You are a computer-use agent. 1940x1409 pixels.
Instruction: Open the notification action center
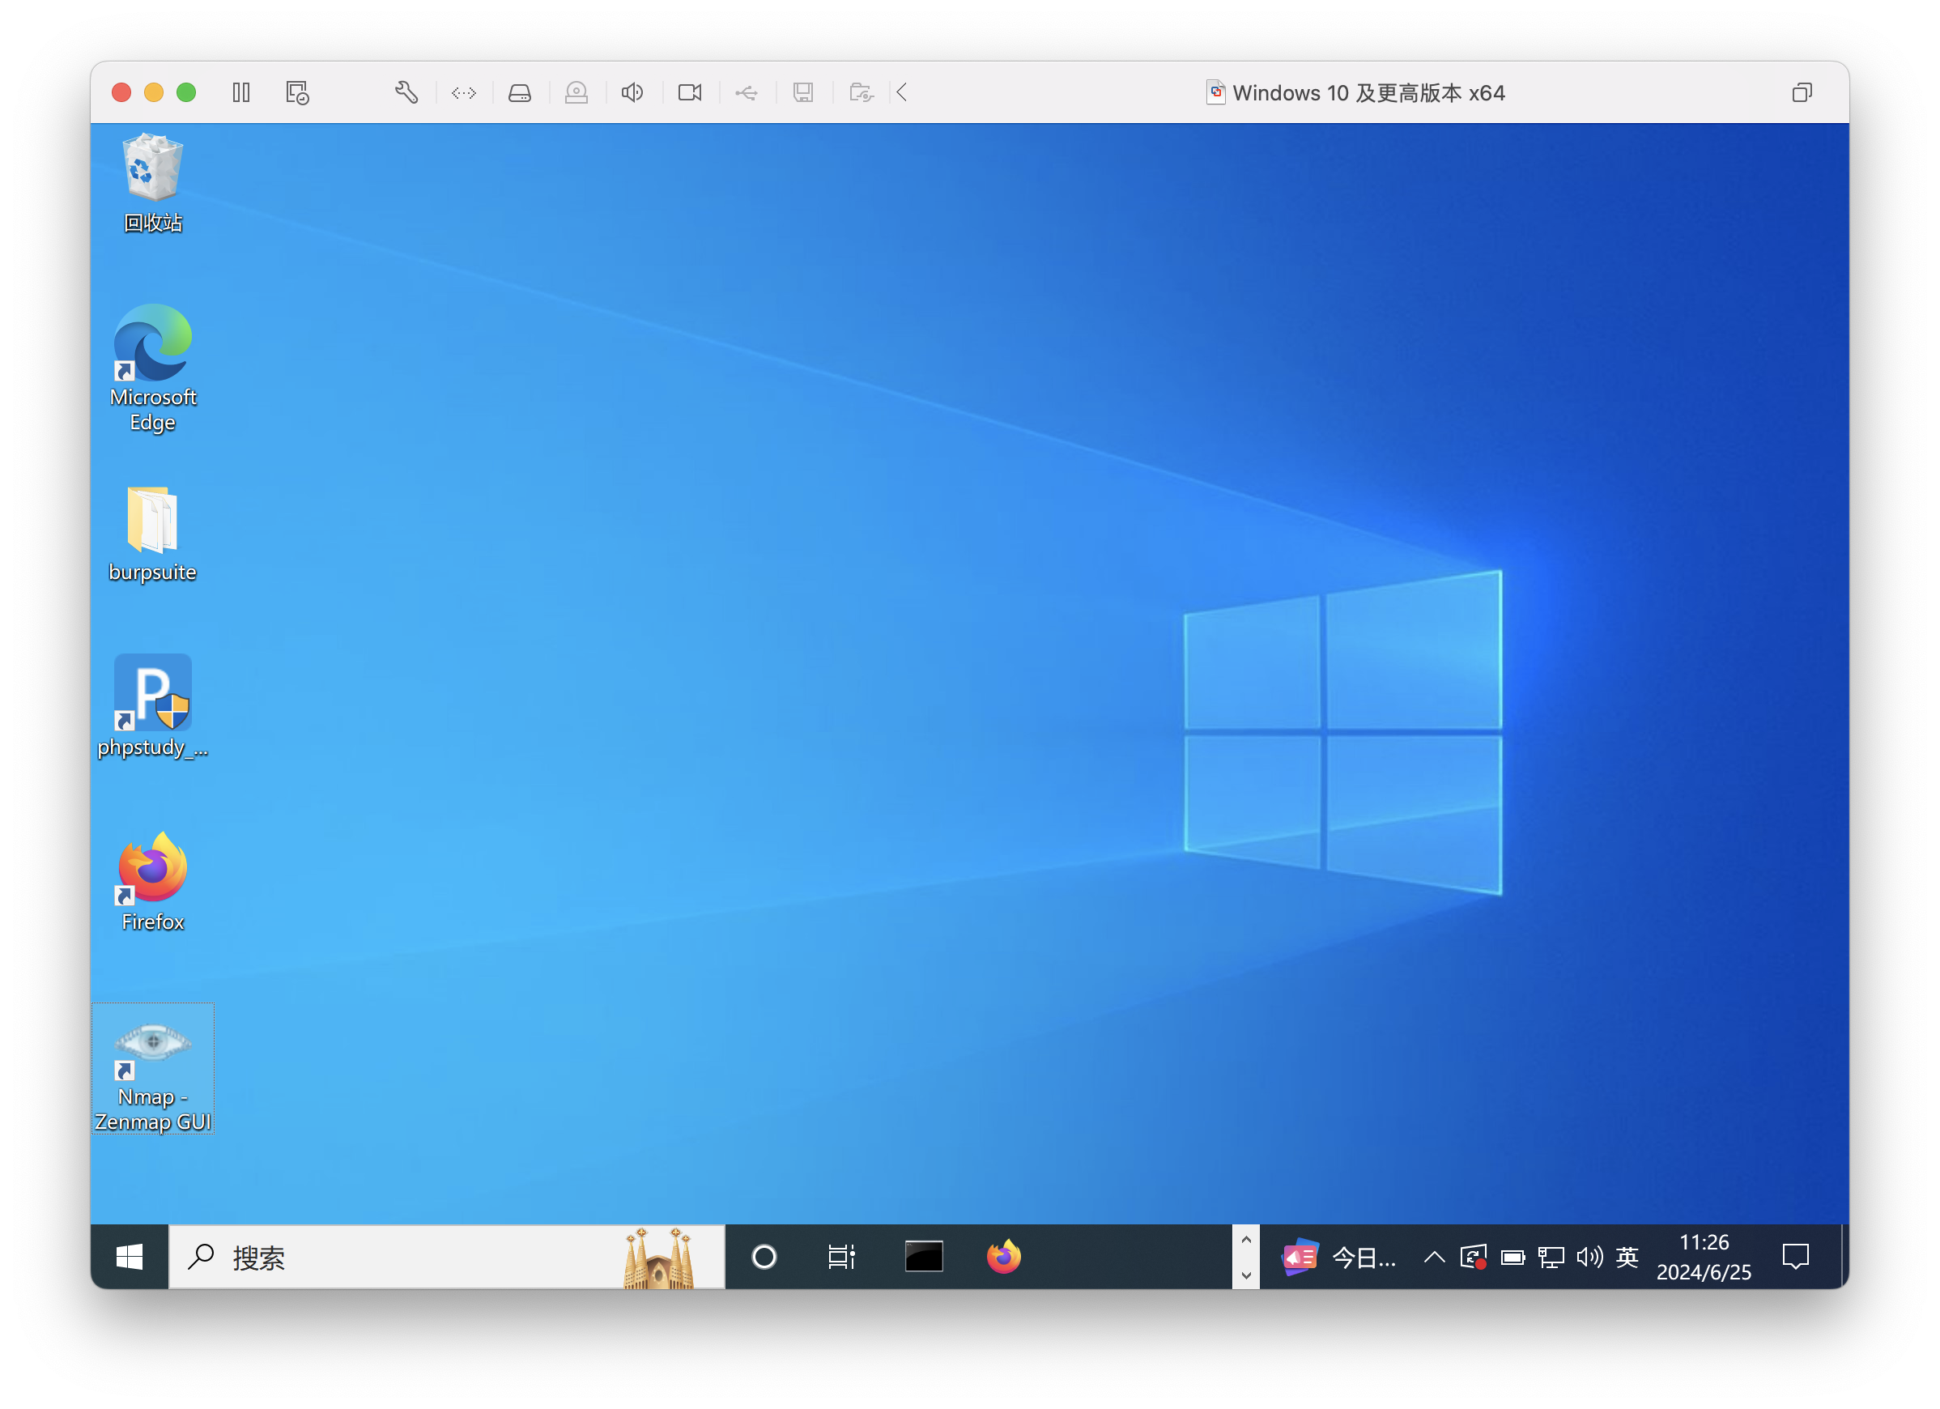(x=1795, y=1257)
